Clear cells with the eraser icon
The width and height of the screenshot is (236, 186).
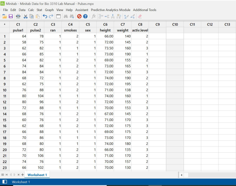[x=140, y=16]
